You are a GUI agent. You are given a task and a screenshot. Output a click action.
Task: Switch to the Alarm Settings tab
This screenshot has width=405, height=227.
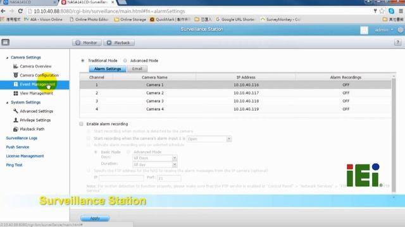point(108,69)
